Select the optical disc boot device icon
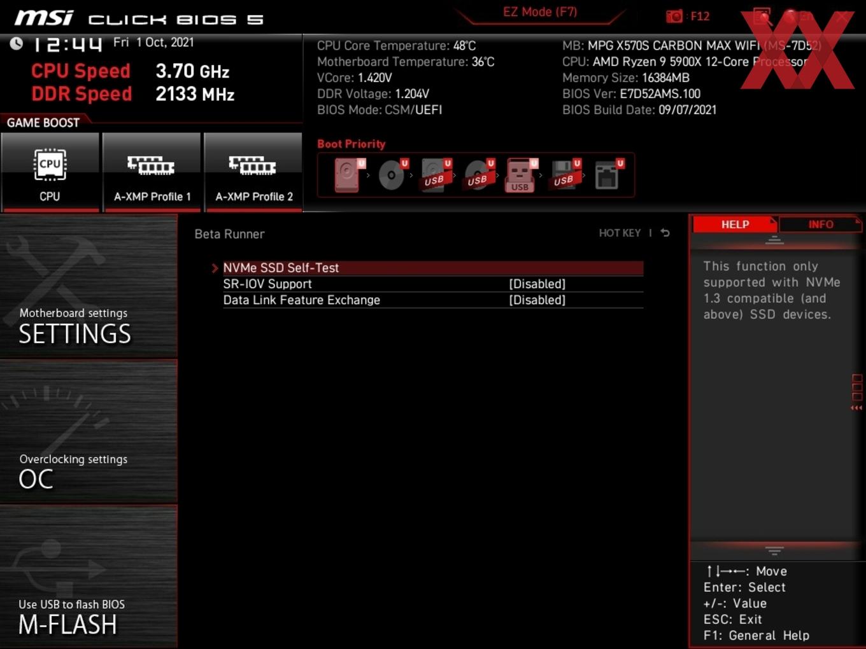 click(392, 174)
